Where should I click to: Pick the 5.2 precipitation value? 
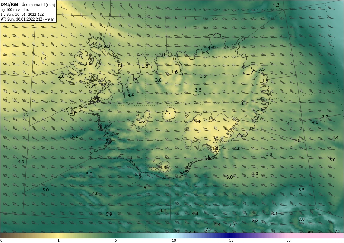[x=75, y=136]
